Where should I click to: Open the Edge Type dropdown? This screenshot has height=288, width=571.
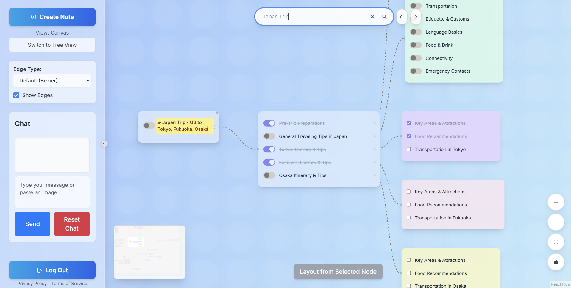52,81
